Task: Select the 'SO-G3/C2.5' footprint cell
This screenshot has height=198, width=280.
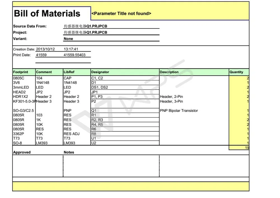Action: pyautogui.click(x=24, y=111)
